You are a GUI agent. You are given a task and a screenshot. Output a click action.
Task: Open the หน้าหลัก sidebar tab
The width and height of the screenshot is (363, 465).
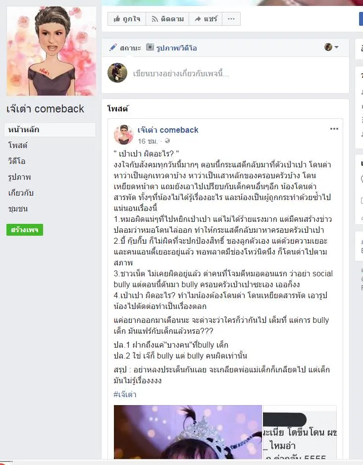50,130
